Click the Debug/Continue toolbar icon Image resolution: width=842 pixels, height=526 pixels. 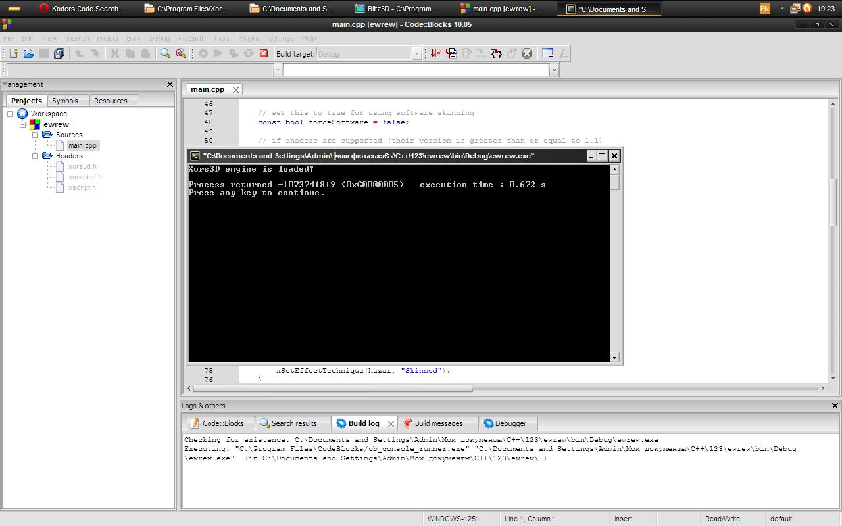[435, 53]
